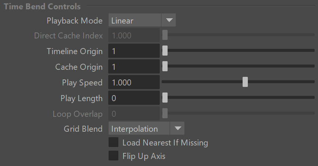Open the Playback Mode dropdown arrow
This screenshot has height=166, width=318.
[x=169, y=20]
